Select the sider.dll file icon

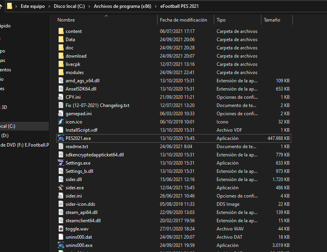61,179
